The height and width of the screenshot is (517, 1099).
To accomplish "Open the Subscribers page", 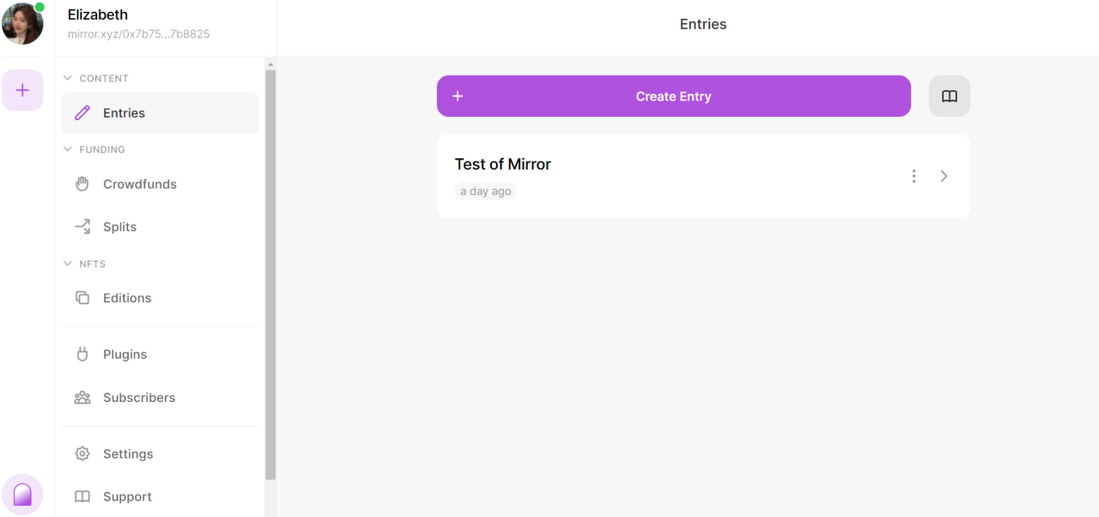I will click(x=160, y=398).
